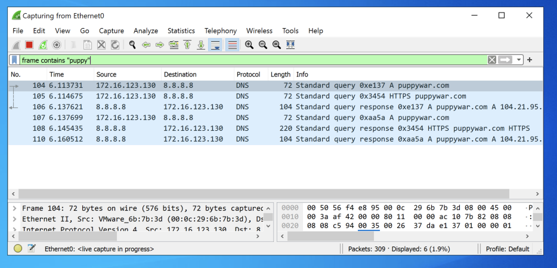Open Find a packet magnifier

[x=132, y=45]
